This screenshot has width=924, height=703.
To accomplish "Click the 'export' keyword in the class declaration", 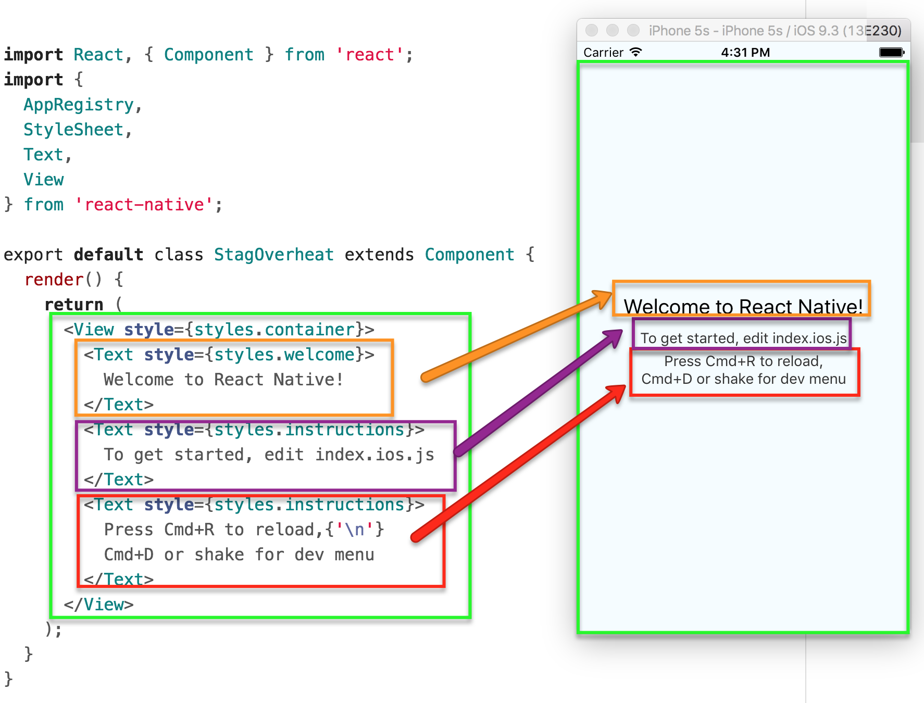I will [33, 255].
